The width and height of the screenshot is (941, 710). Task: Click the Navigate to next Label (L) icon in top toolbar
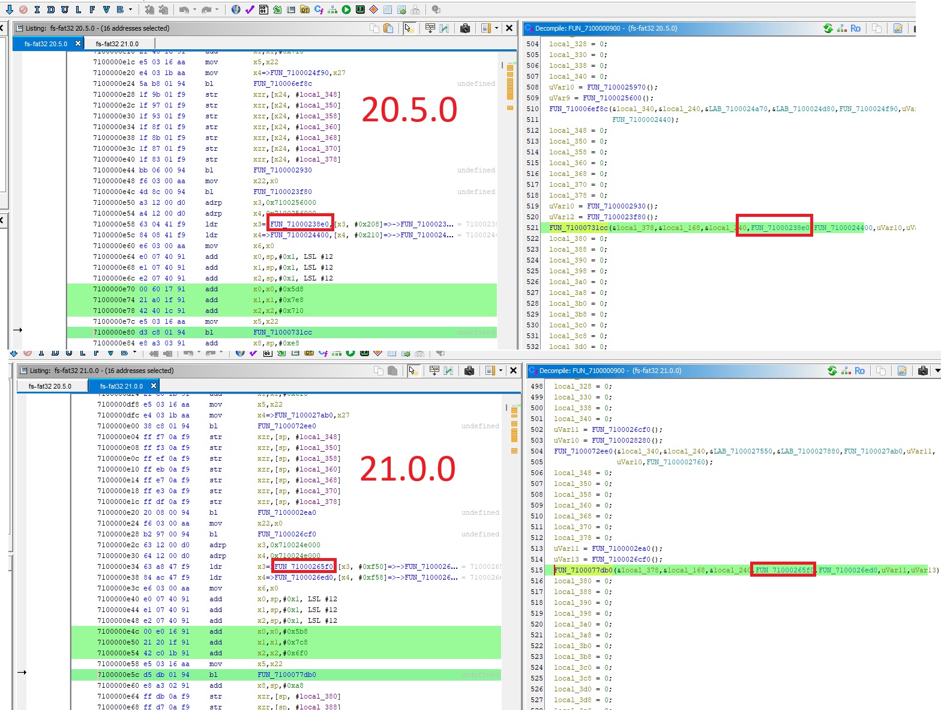click(78, 10)
